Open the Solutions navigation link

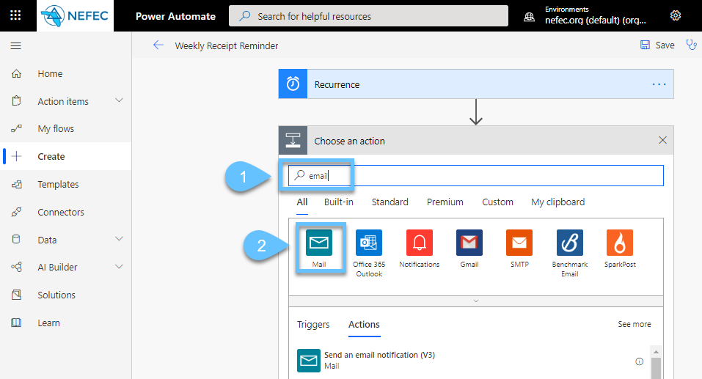tap(56, 295)
